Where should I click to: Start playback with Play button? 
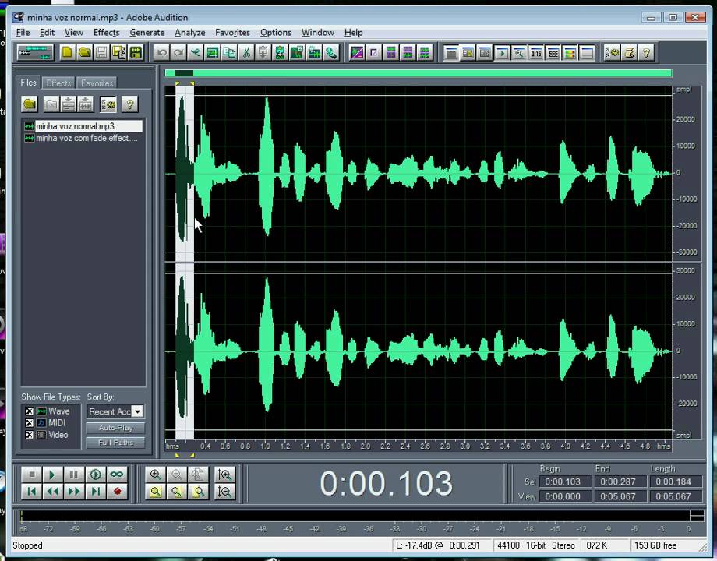[52, 475]
